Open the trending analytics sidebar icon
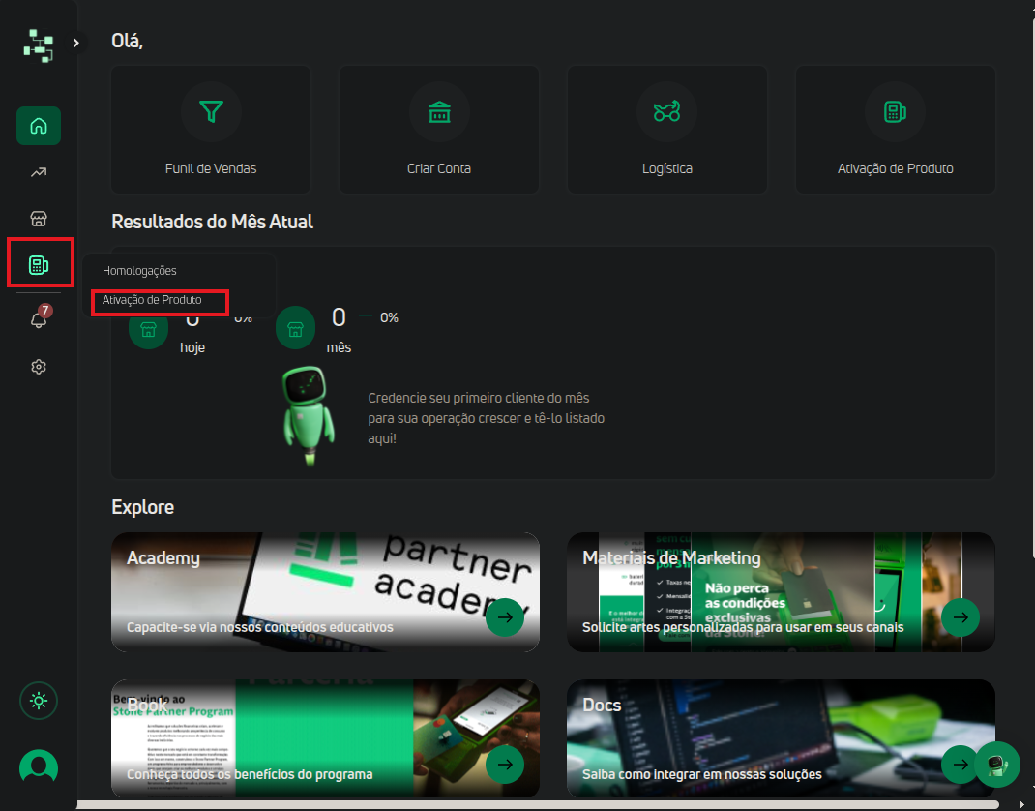 [x=39, y=172]
